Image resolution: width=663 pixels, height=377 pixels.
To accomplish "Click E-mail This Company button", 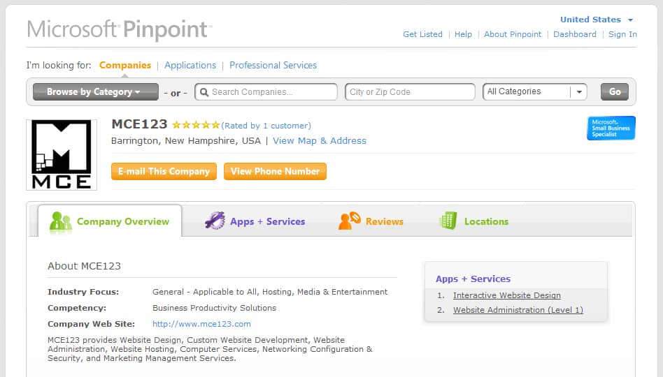I will [x=164, y=172].
